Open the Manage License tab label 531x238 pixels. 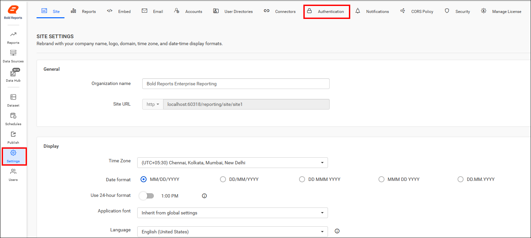(507, 11)
